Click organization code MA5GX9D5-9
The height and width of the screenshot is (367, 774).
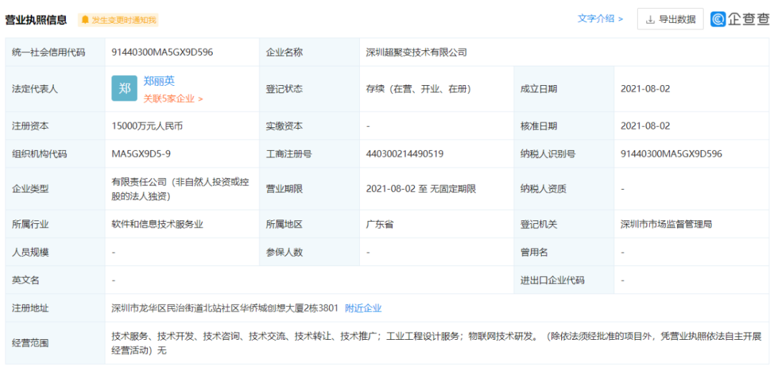141,155
